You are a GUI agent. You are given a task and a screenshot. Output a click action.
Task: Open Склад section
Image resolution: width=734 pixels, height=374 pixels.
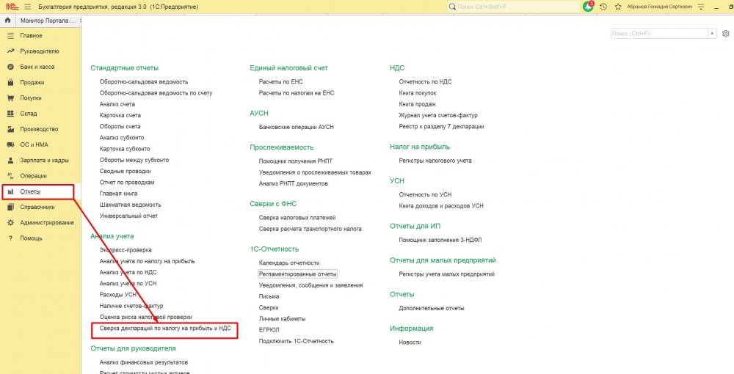(x=29, y=114)
